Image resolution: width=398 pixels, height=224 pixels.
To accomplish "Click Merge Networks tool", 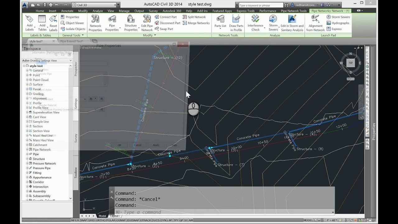I will 196,23.
